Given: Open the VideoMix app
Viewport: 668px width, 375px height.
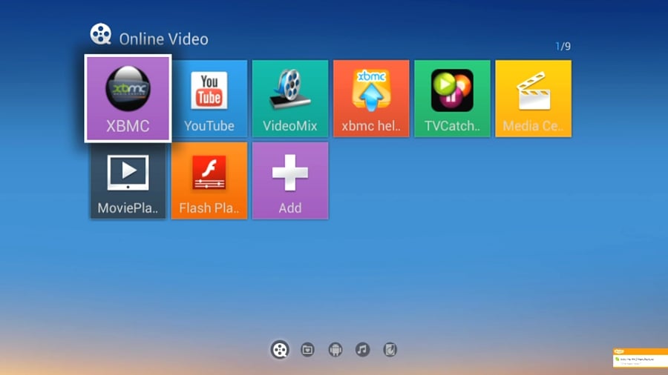Looking at the screenshot, I should 290,98.
